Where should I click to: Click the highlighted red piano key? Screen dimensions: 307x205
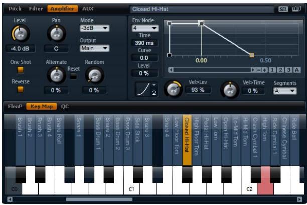pos(265,188)
